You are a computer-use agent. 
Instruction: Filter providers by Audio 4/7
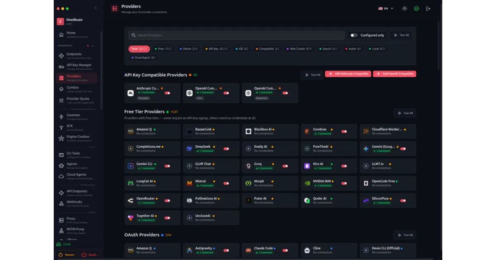pyautogui.click(x=353, y=49)
